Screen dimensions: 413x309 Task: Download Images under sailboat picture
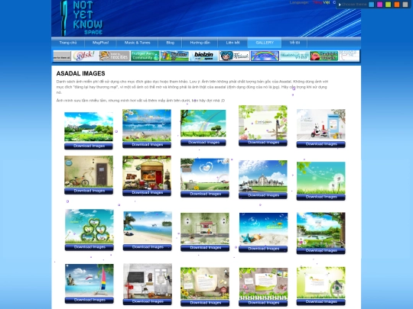click(x=89, y=300)
